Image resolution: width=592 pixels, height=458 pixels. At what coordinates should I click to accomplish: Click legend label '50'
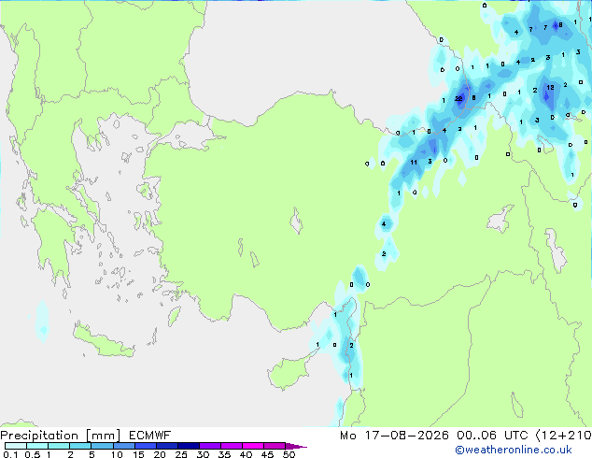(289, 454)
